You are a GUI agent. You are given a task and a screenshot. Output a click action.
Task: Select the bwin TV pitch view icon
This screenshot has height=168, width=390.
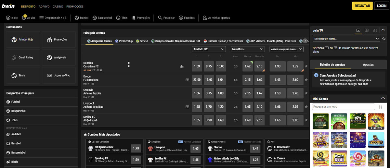(367, 30)
